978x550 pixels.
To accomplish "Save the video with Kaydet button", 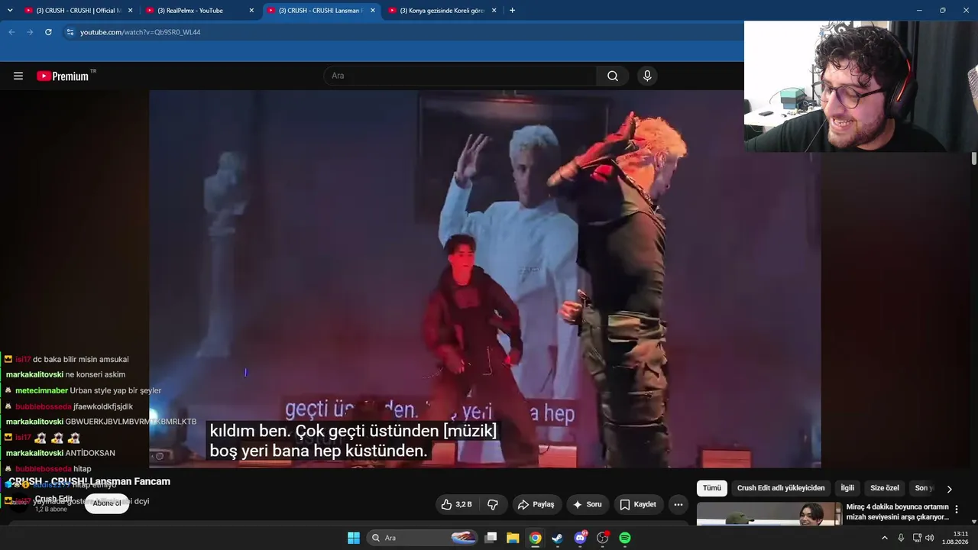I will tap(638, 504).
